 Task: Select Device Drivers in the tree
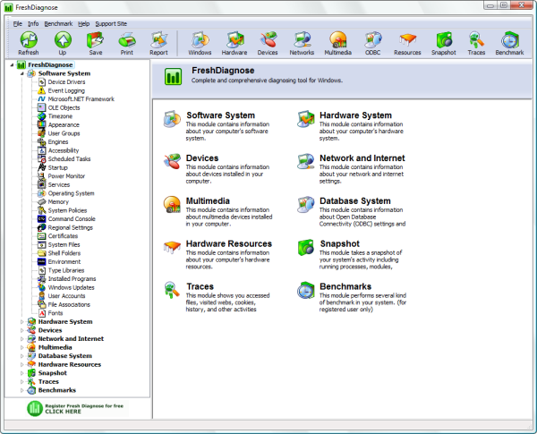[68, 82]
